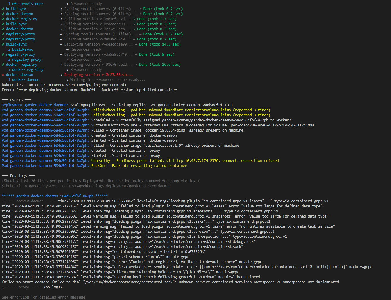This screenshot has height=300, width=391.
Task: Click the red × failure mark beside docker-daemon
Action: point(3,75)
